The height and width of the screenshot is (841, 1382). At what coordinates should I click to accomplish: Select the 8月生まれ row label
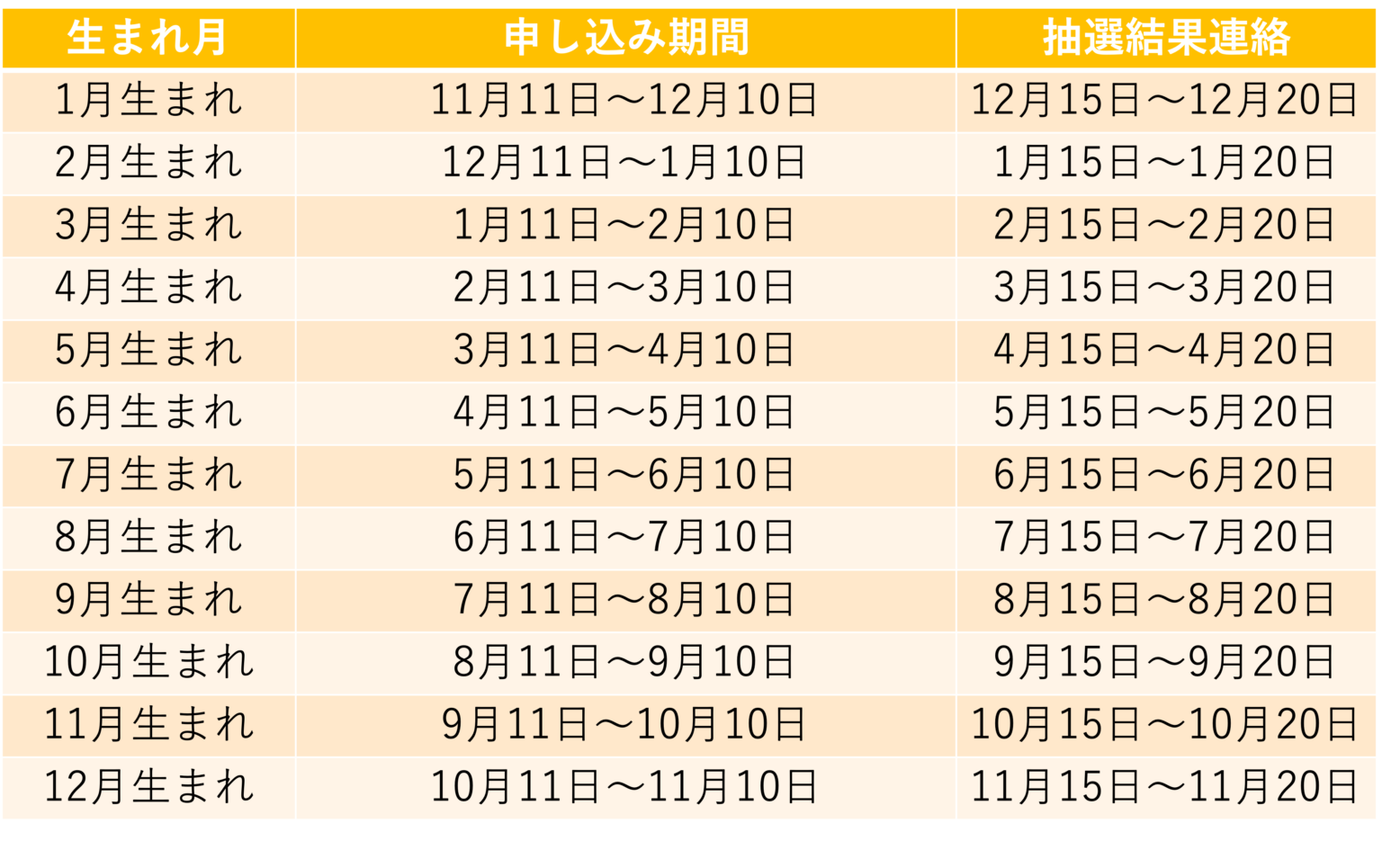(148, 538)
